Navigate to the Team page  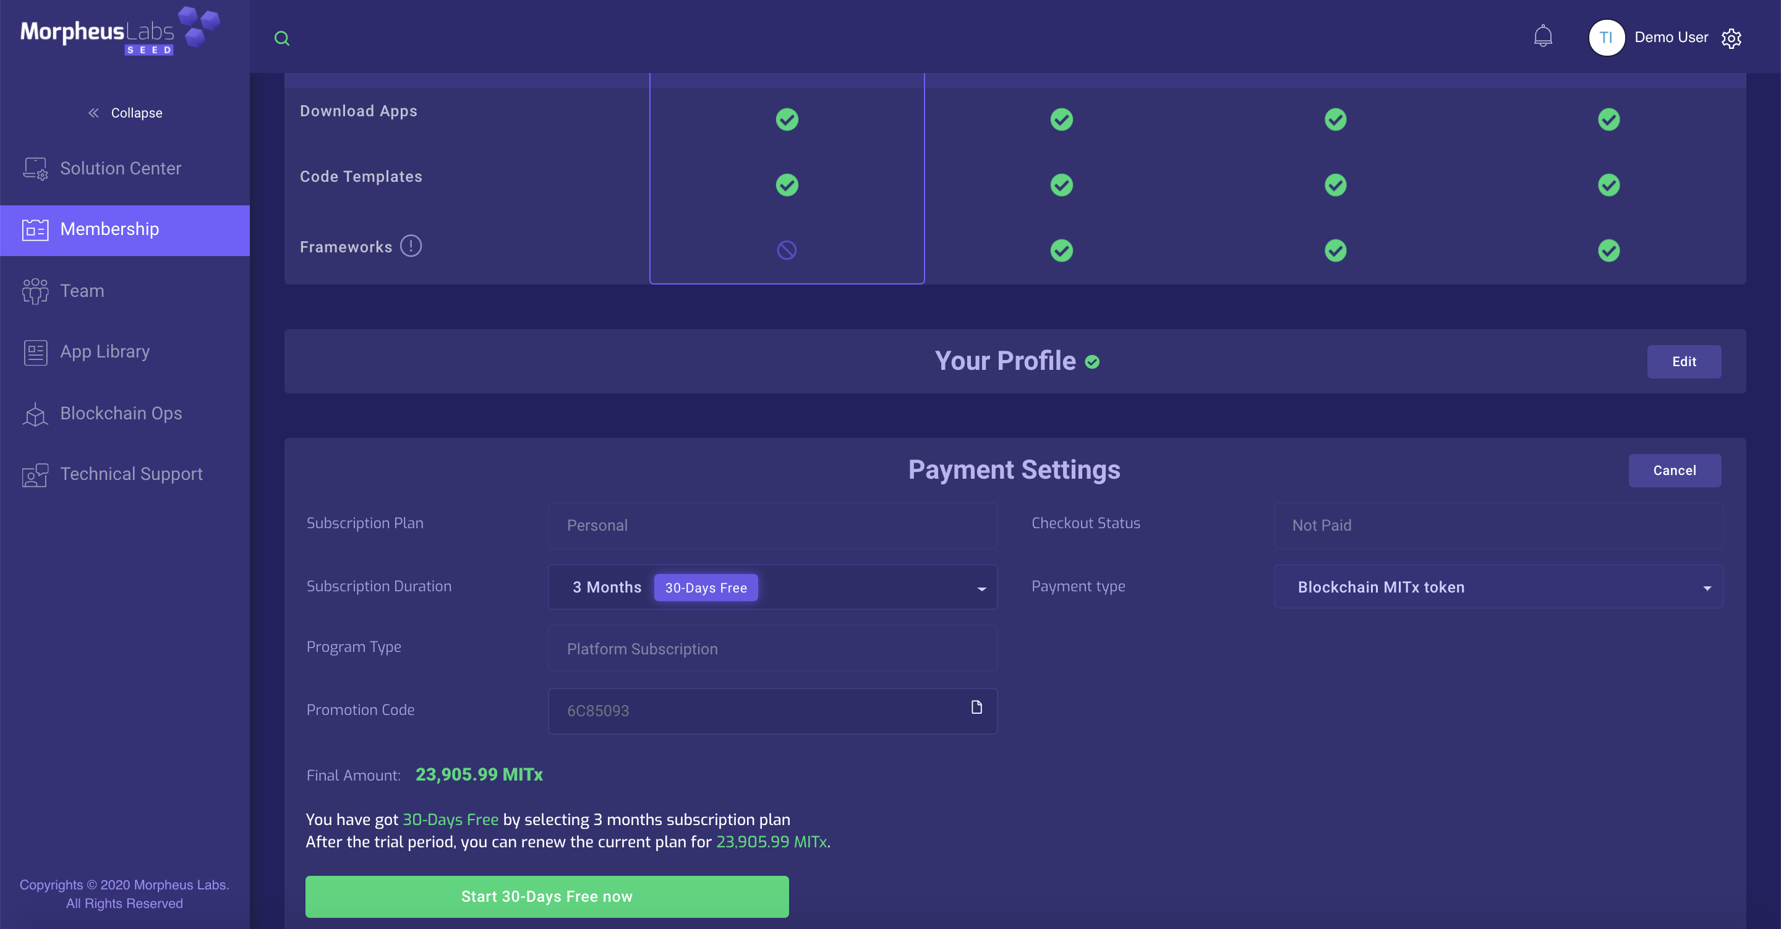click(x=82, y=291)
